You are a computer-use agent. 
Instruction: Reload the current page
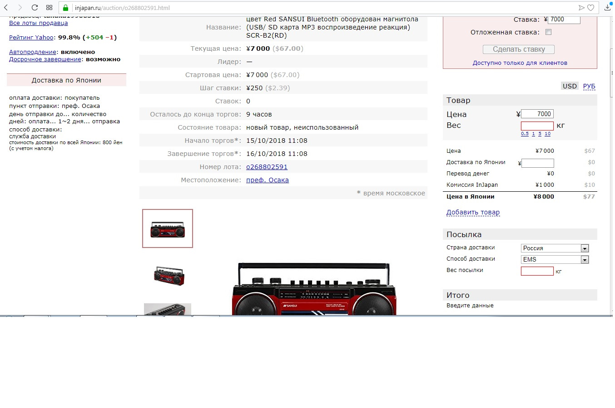click(x=35, y=8)
